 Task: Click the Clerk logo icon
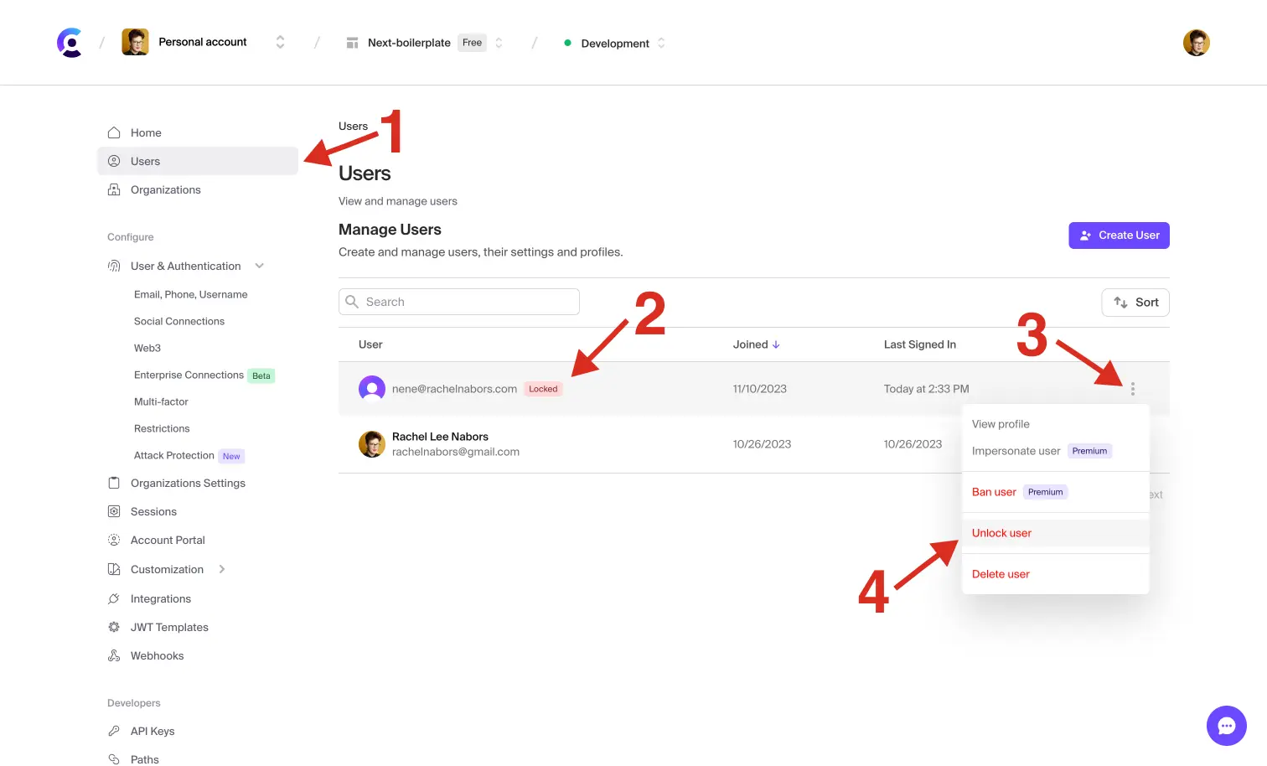coord(70,43)
